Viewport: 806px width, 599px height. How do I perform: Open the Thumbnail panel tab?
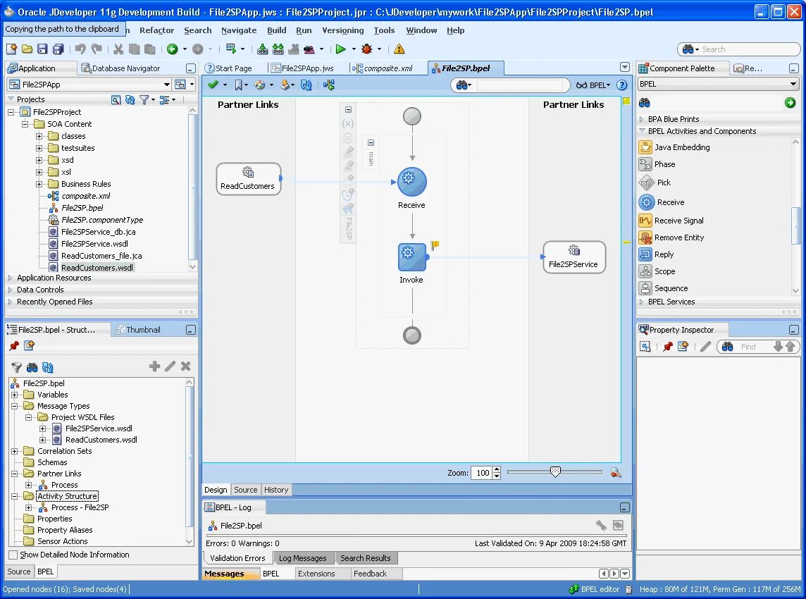point(138,330)
